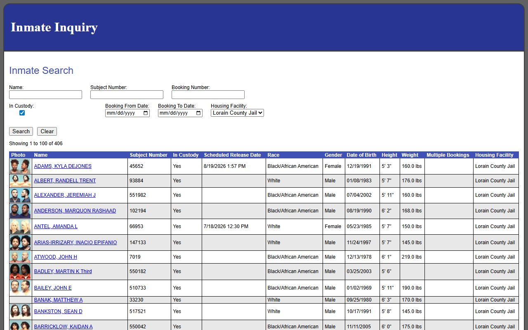Image resolution: width=528 pixels, height=330 pixels.
Task: Uncheck the In Custody checkbox
Action: pyautogui.click(x=22, y=113)
